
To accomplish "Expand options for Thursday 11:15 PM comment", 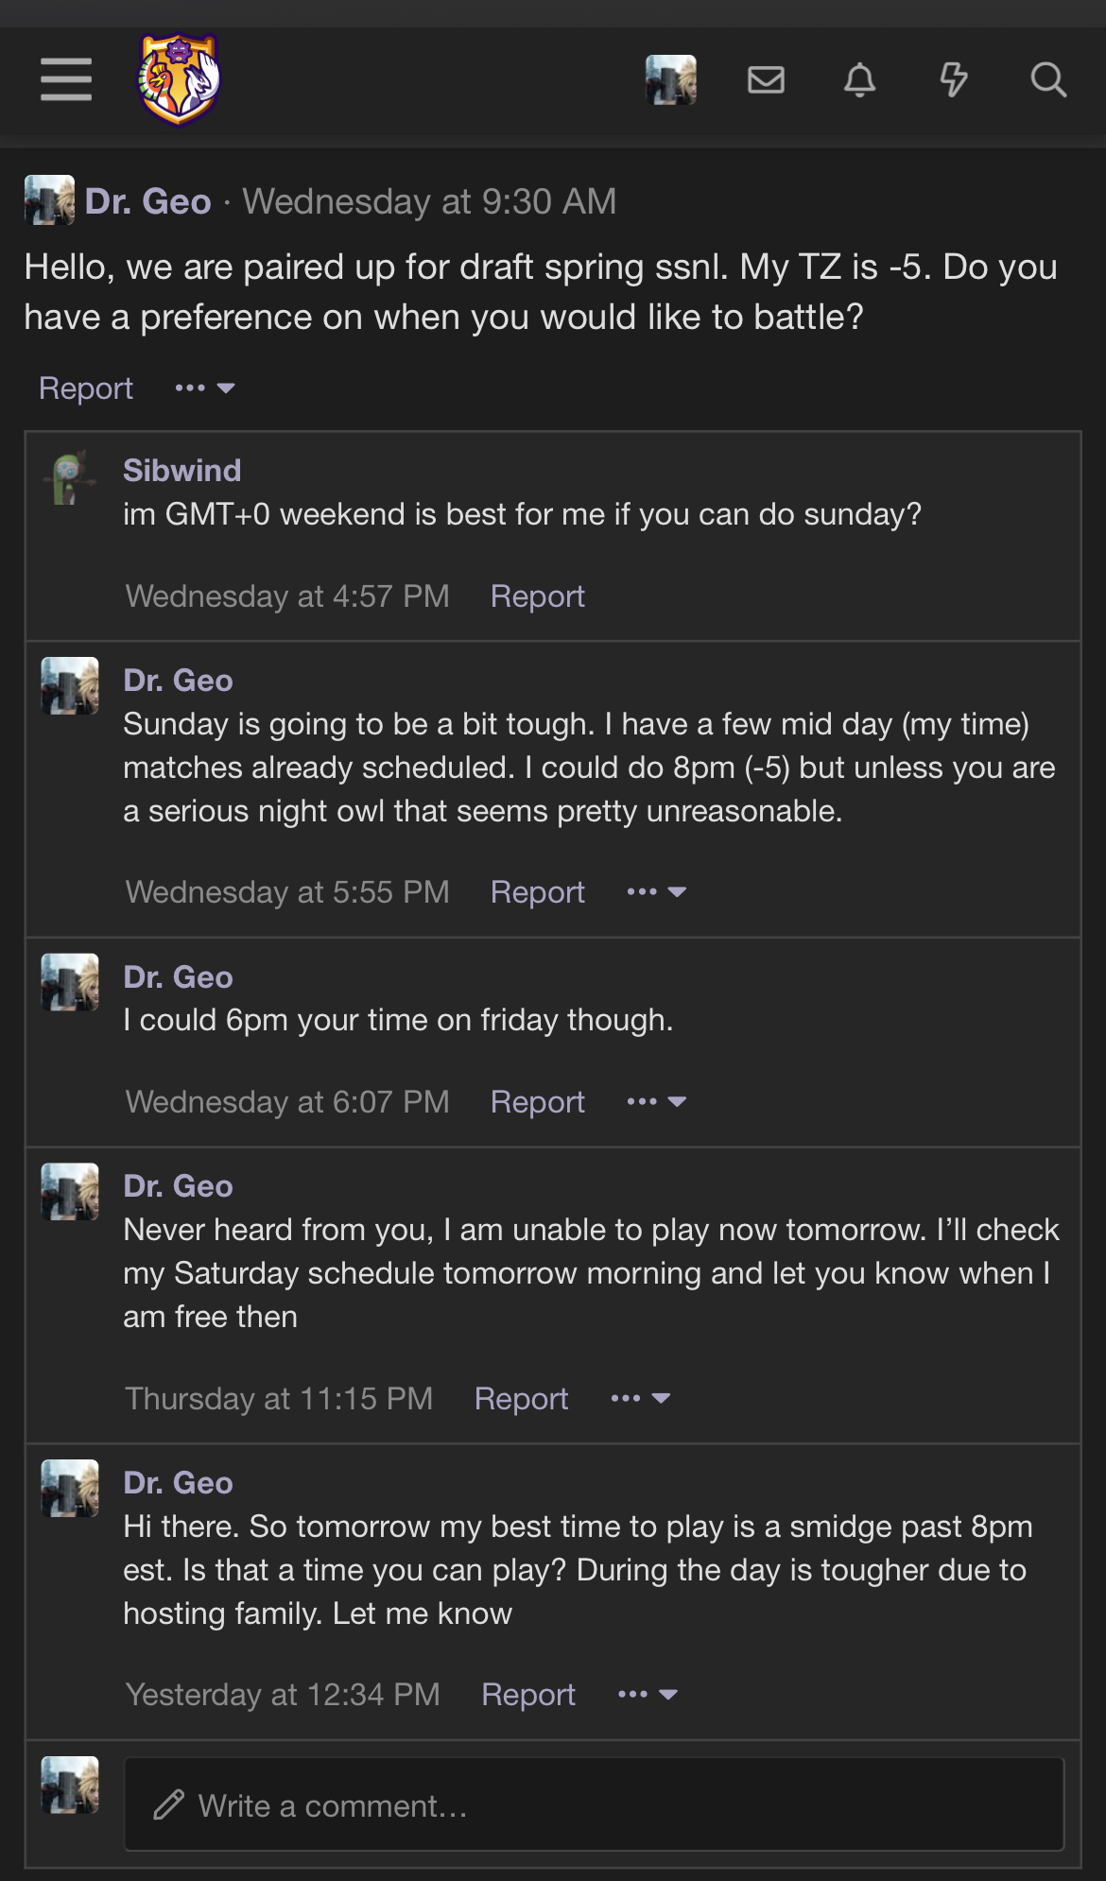I will [640, 1399].
